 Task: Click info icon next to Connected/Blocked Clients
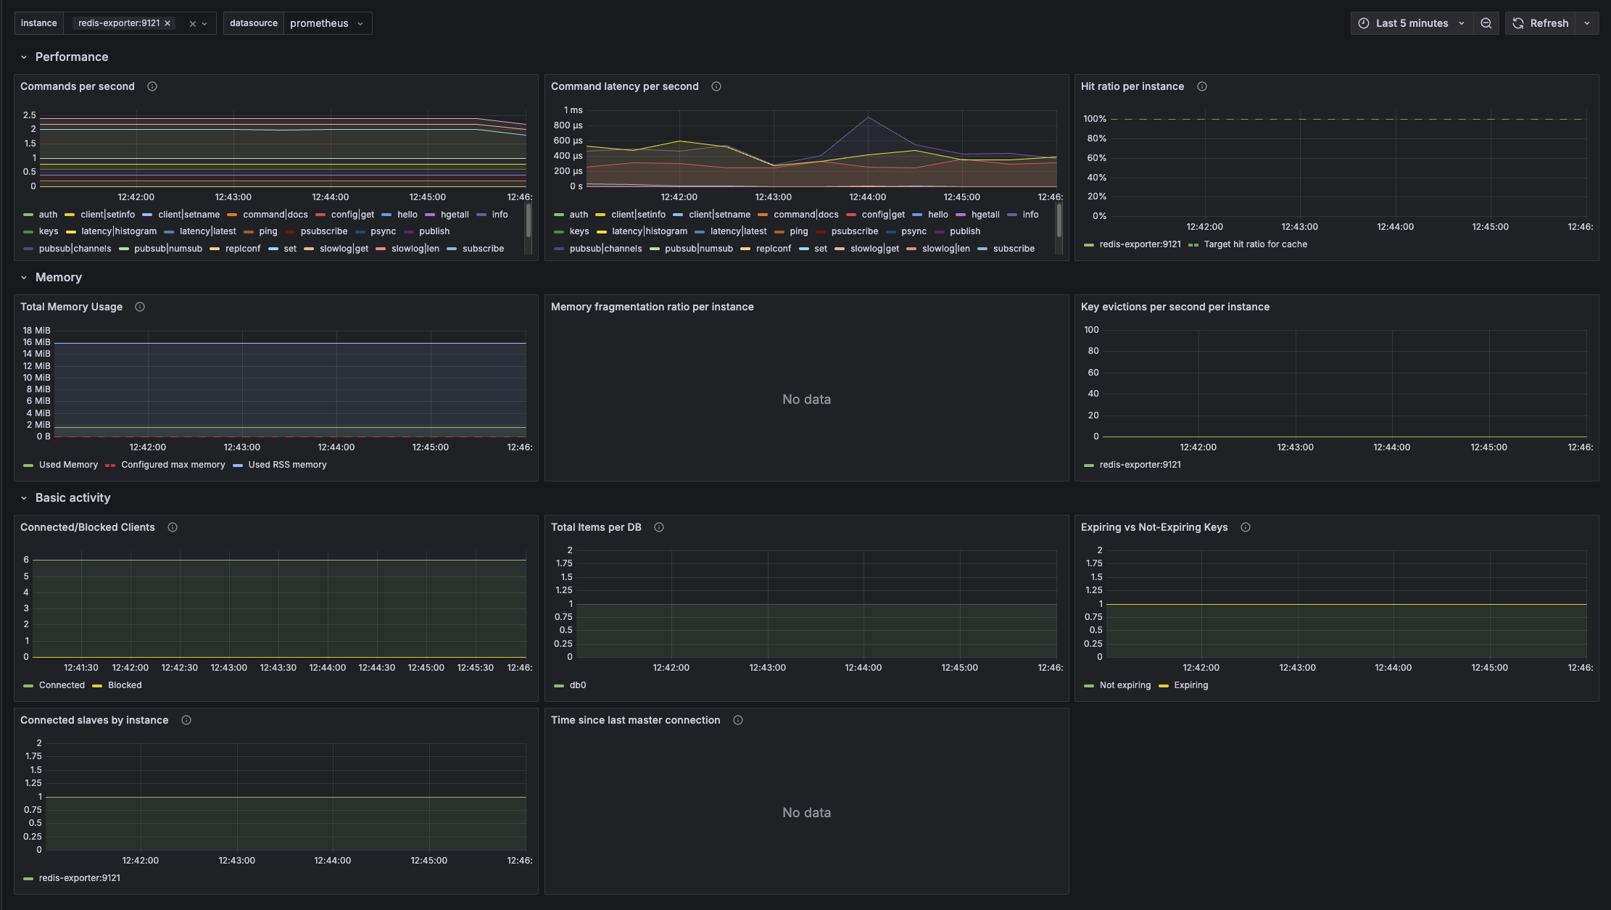pyautogui.click(x=173, y=527)
